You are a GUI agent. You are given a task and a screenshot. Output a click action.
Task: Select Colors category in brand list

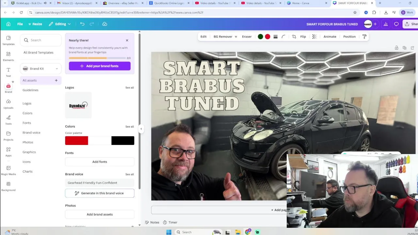27,113
